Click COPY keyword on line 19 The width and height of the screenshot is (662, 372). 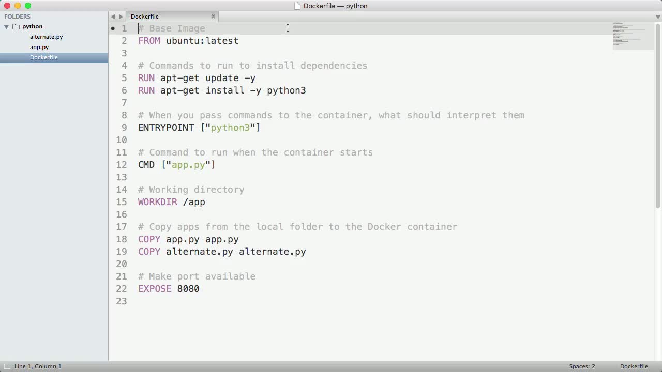click(x=149, y=252)
